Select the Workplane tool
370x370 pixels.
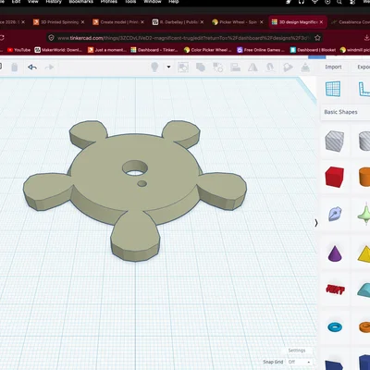[x=333, y=89]
